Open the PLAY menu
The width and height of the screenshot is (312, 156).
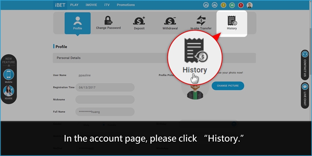74,5
